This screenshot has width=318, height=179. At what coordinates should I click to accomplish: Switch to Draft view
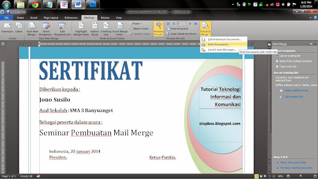pos(274,176)
